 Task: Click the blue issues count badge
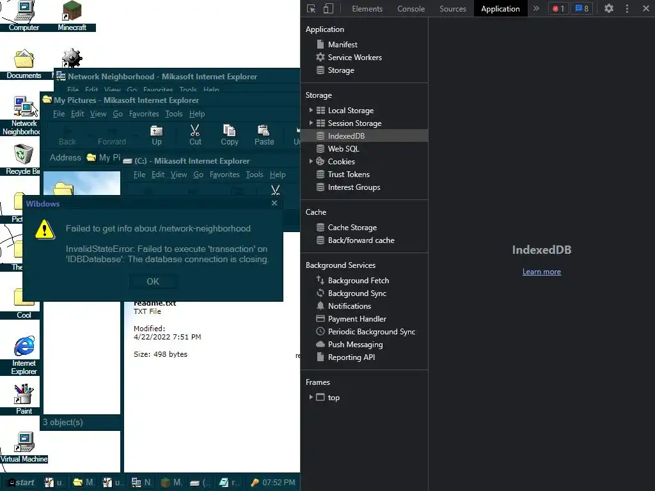coord(582,8)
